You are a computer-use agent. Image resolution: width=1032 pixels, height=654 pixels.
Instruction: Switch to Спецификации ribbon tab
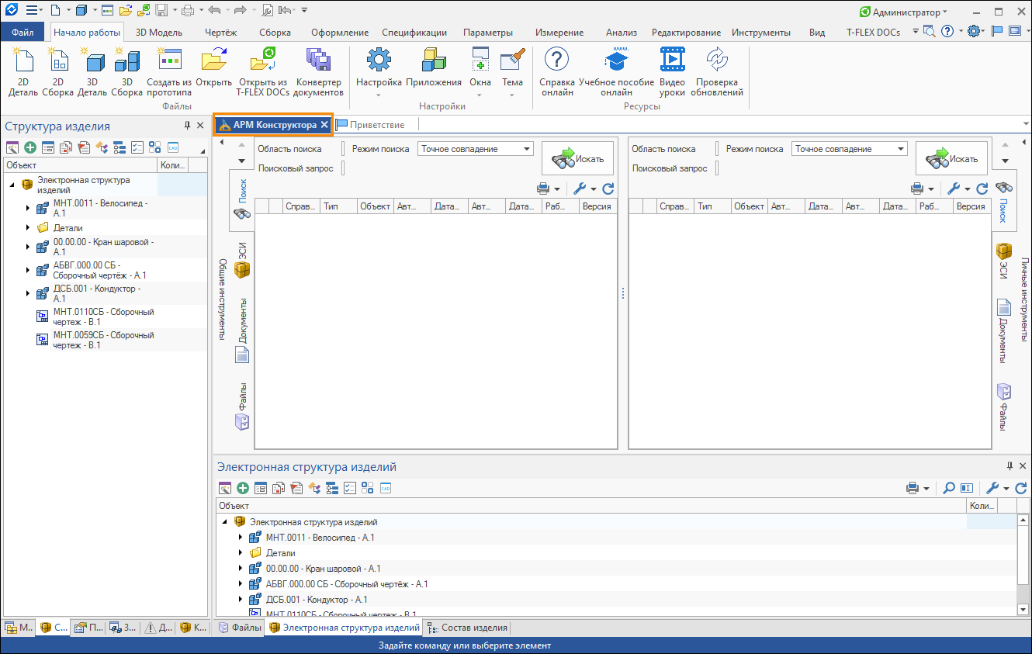click(x=414, y=33)
